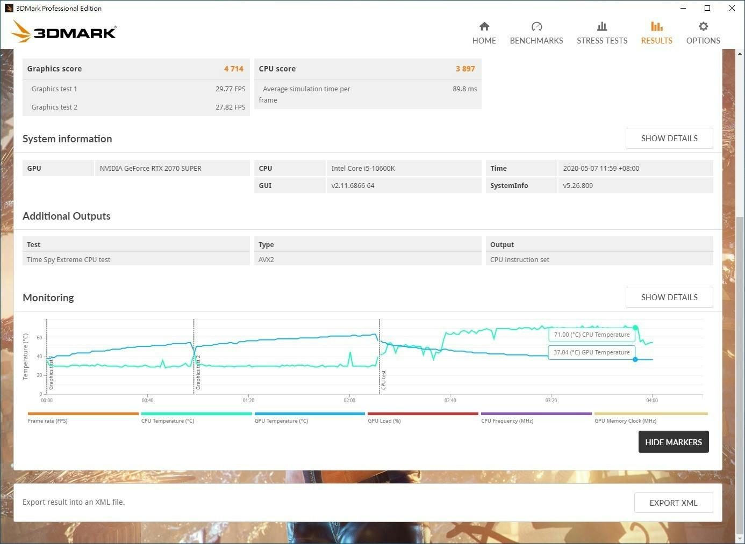Click the System information heading
Screen dimensions: 745x544
67,139
